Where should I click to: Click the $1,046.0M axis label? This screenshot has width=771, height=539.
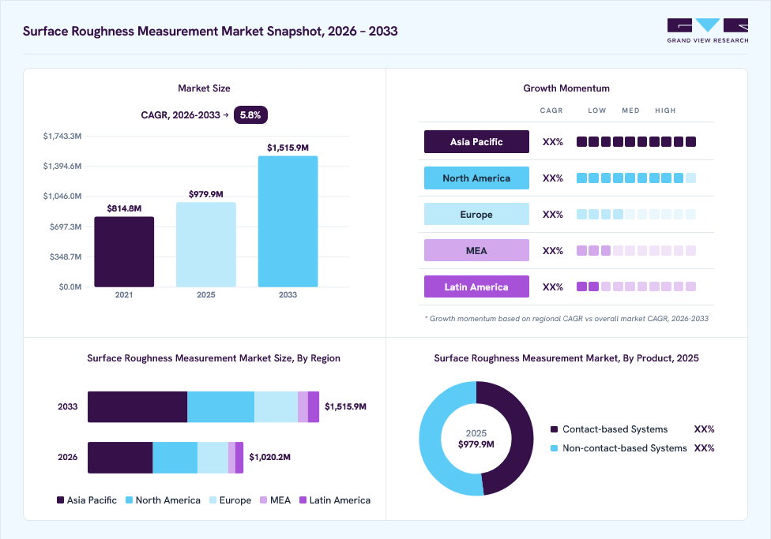(62, 196)
